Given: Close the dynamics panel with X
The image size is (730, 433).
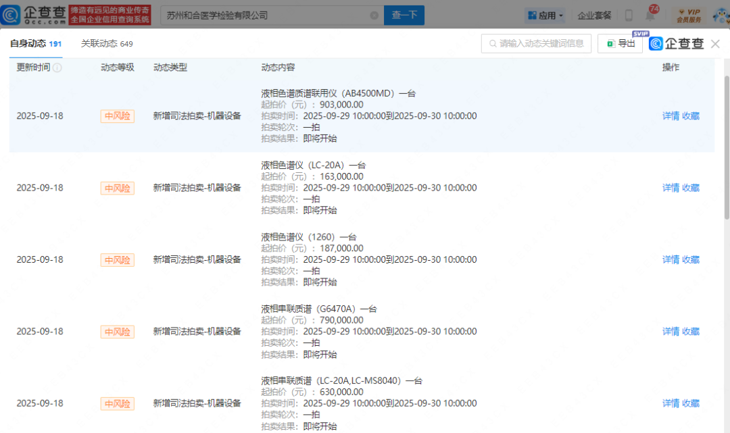Looking at the screenshot, I should pos(715,44).
